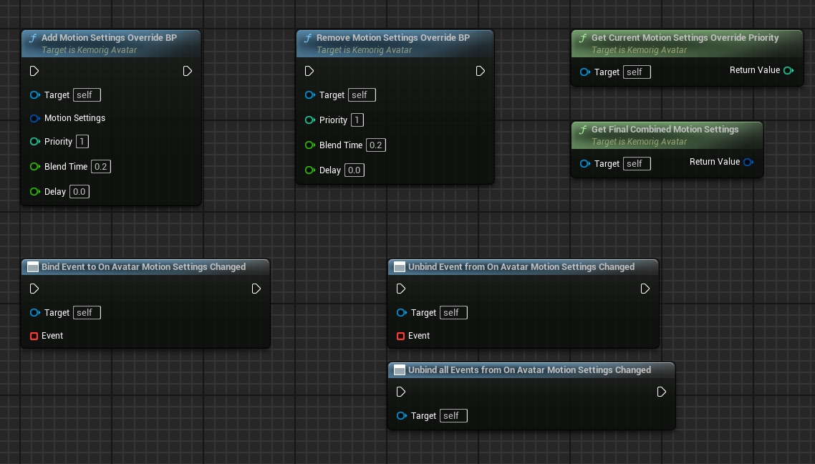
Task: Click red Event delegate pin on Bind Event node
Action: [x=34, y=336]
